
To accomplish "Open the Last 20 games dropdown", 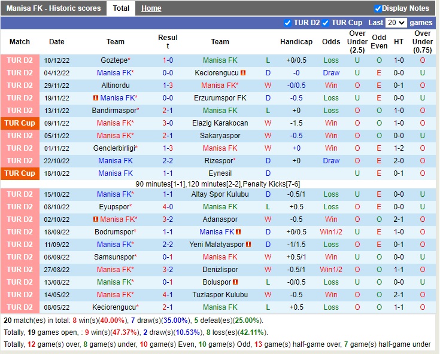I will [396, 23].
